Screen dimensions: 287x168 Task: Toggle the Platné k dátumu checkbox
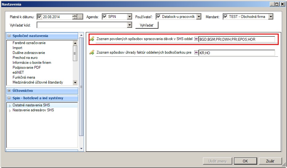[x=39, y=17]
